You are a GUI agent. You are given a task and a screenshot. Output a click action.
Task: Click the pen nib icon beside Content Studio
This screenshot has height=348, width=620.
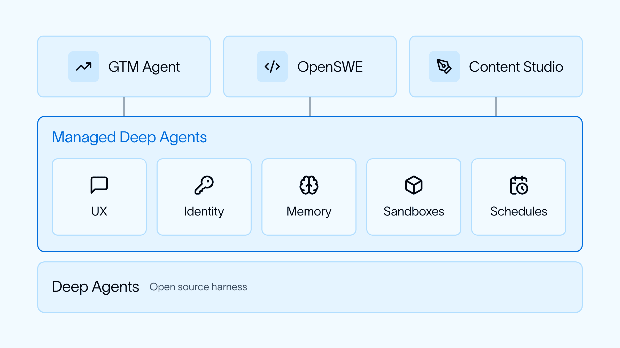(444, 67)
